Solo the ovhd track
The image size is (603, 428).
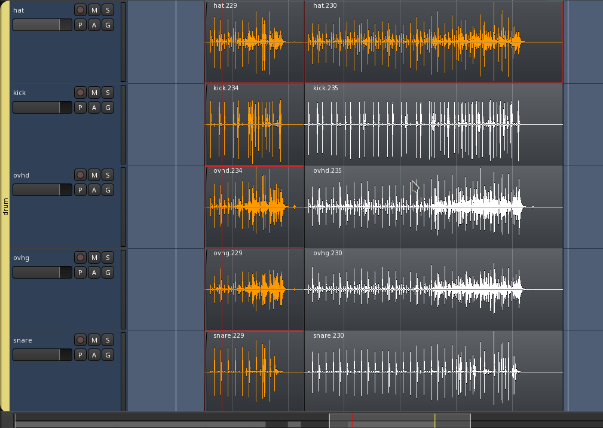(108, 175)
